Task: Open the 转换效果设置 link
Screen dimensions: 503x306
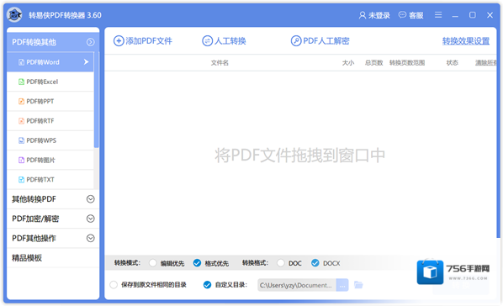Action: tap(466, 41)
